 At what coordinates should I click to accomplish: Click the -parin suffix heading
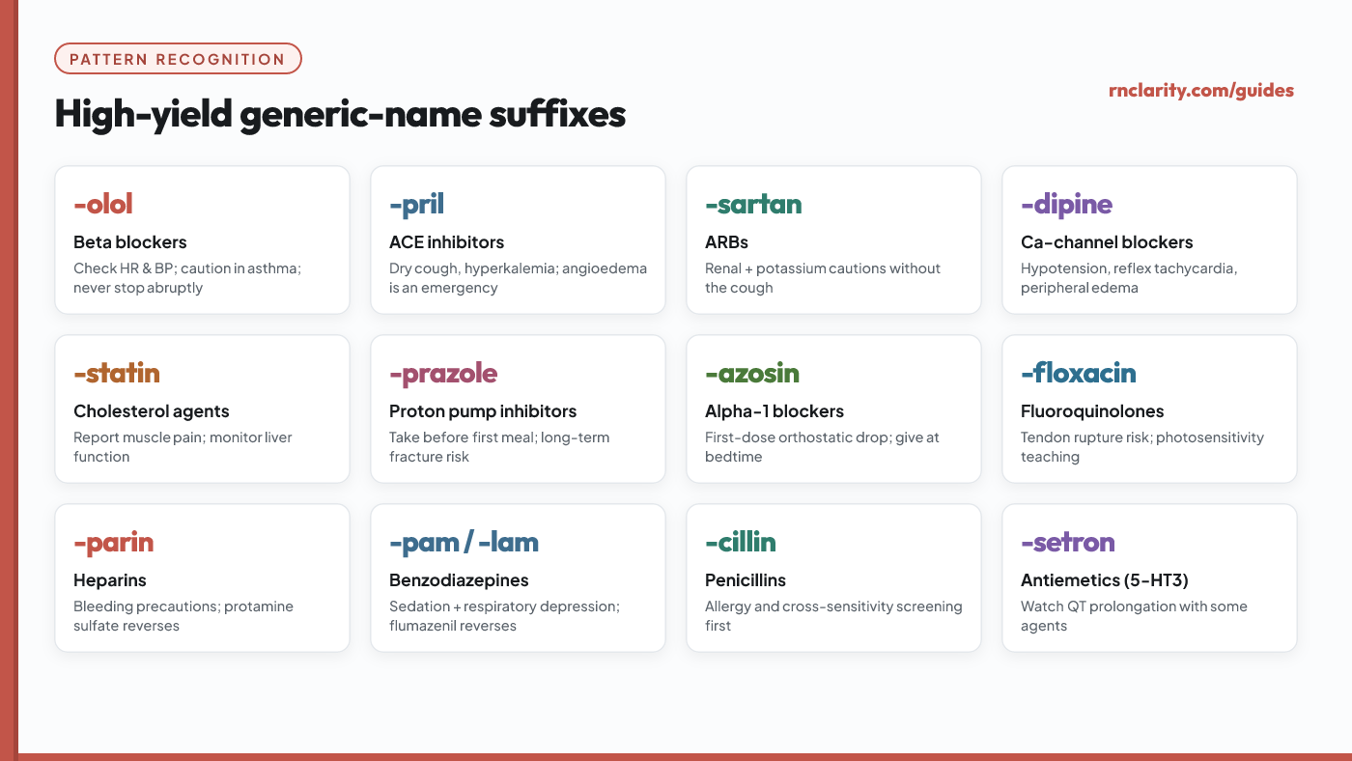tap(113, 543)
